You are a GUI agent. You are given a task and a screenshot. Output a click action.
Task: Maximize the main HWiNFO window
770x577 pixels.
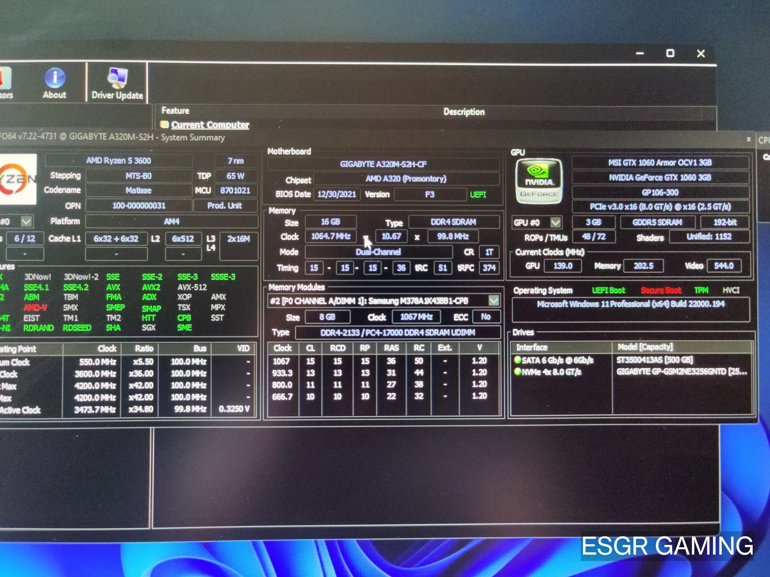click(x=670, y=53)
